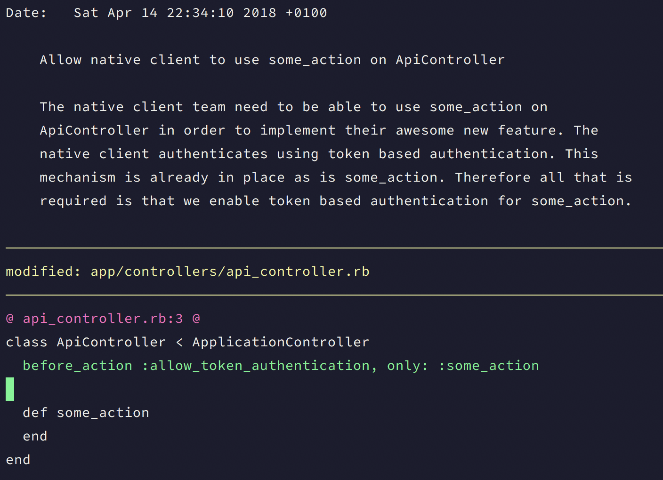This screenshot has width=663, height=480.
Task: Click the 'class' keyword
Action: click(26, 342)
